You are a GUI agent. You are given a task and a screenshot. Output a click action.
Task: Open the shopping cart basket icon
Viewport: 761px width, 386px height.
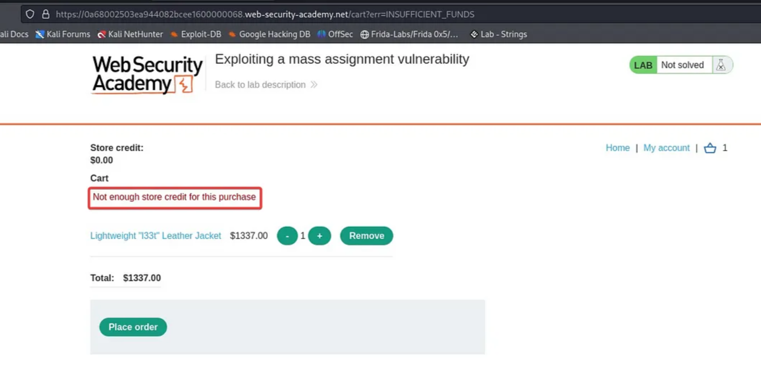point(709,148)
